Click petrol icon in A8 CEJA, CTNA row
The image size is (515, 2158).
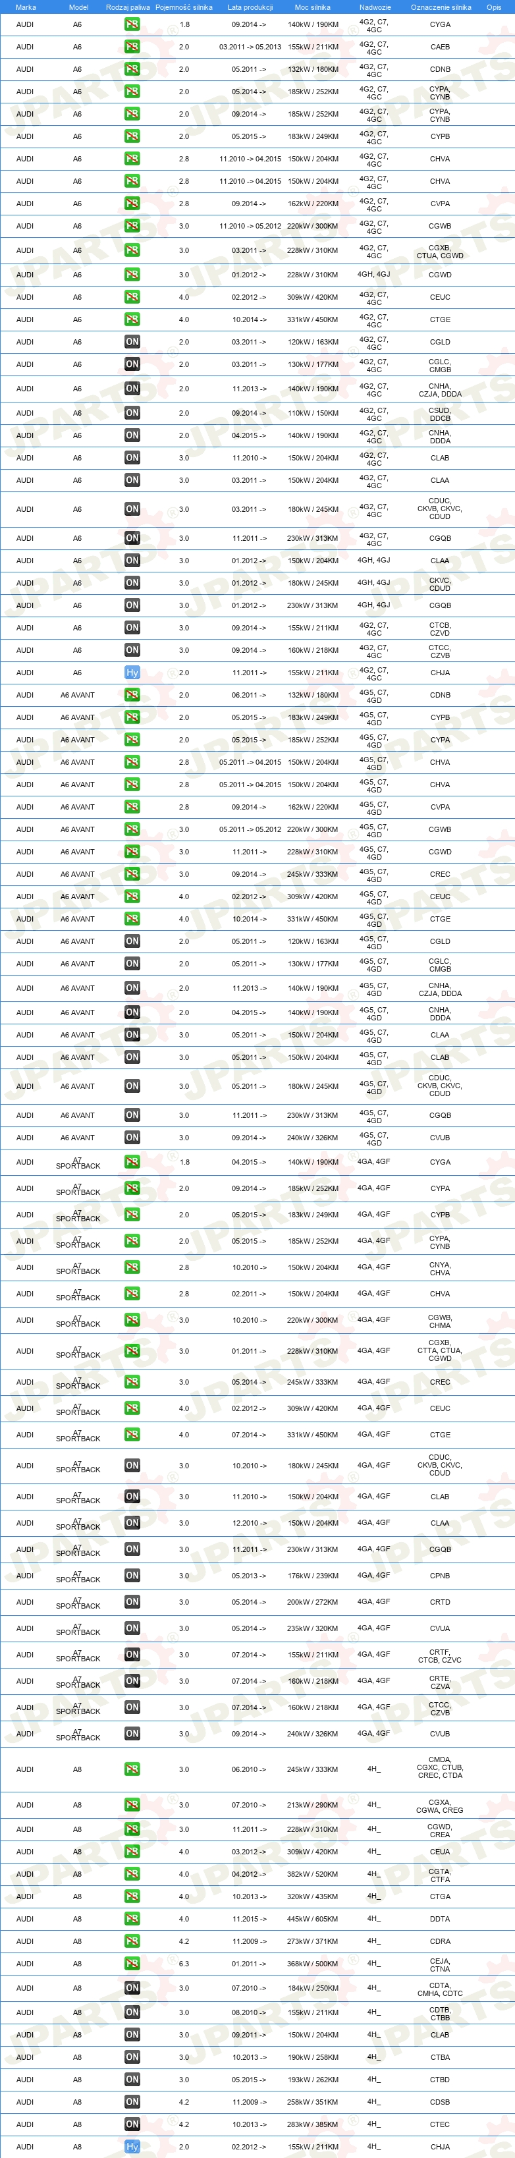pyautogui.click(x=132, y=1964)
